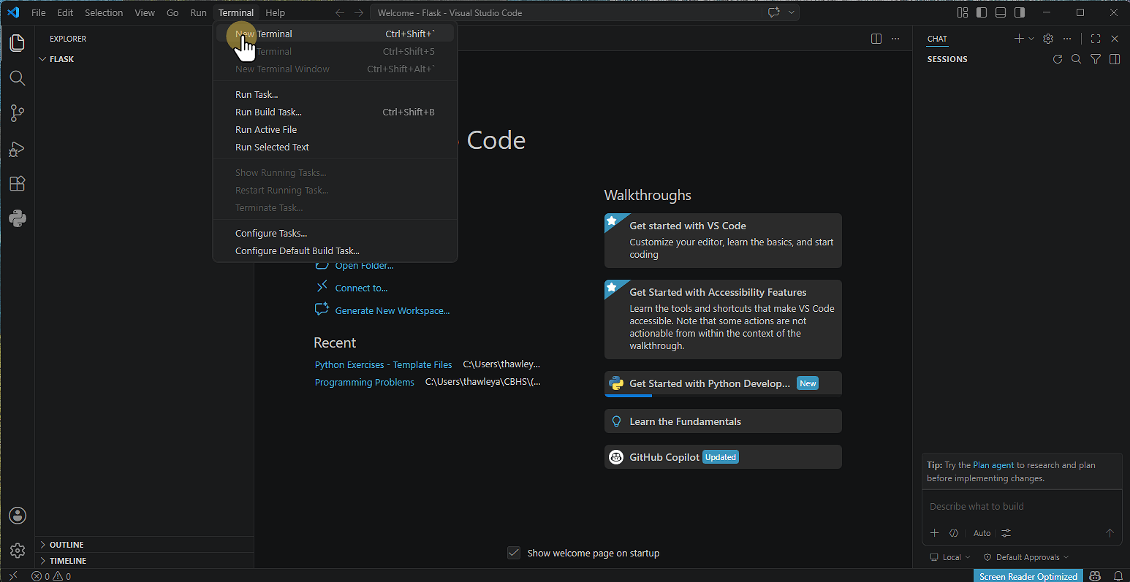Open the Selection menu
Viewport: 1130px width, 582px height.
[x=104, y=12]
